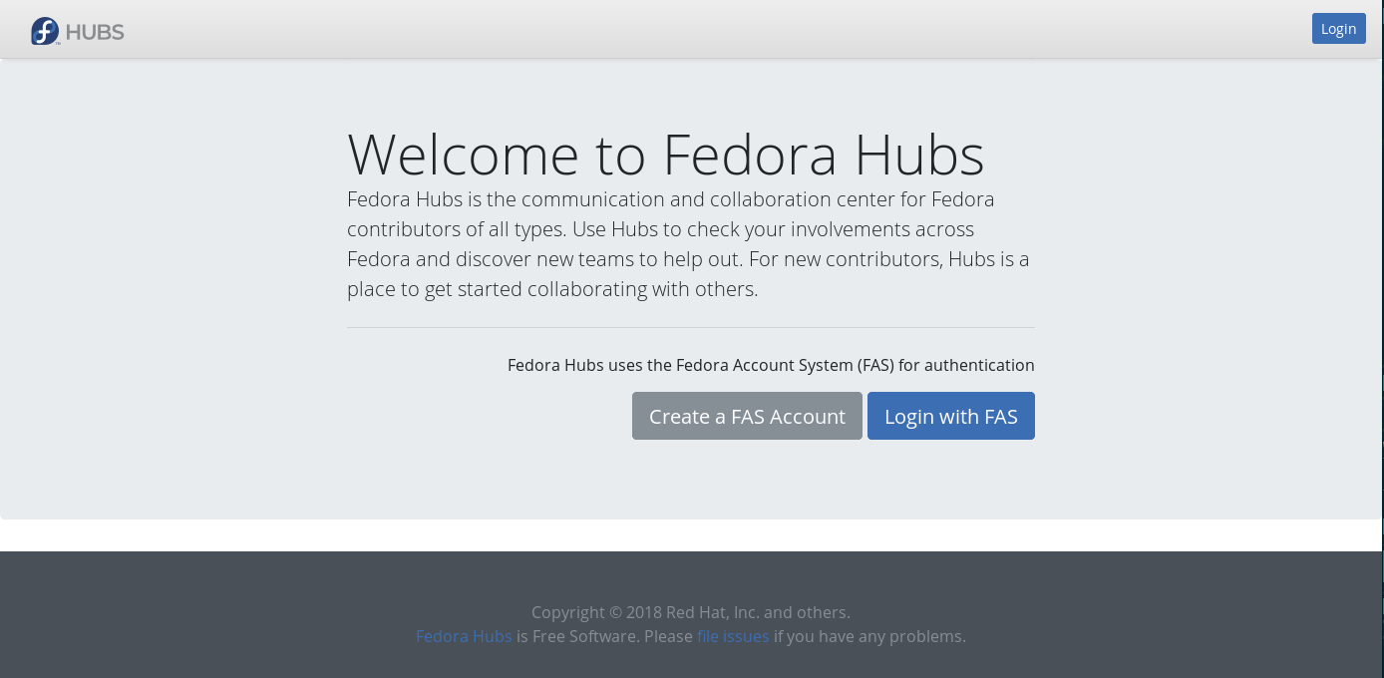Click the "if you have any problems" text
Viewport: 1384px width, 678px height.
(869, 636)
